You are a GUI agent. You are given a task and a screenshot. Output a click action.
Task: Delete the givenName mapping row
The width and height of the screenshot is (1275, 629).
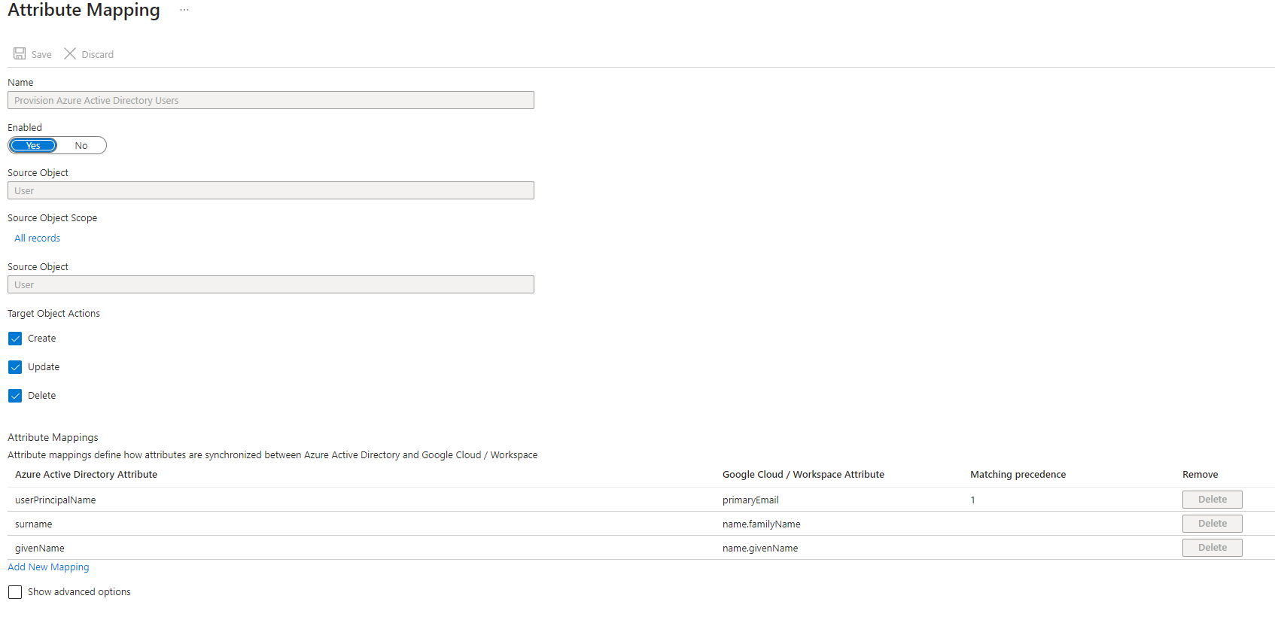1212,548
